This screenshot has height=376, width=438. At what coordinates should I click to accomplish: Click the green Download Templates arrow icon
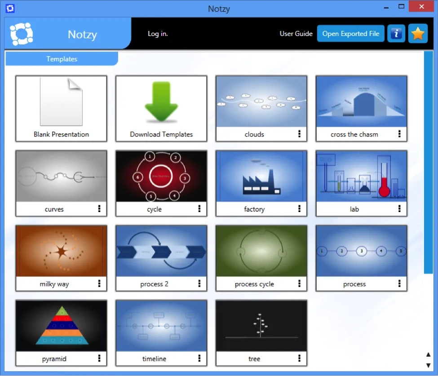(161, 102)
